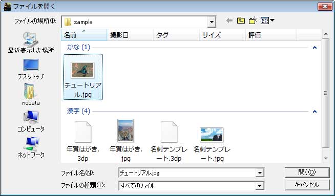Click the 漢字 (4) group label

click(x=78, y=111)
